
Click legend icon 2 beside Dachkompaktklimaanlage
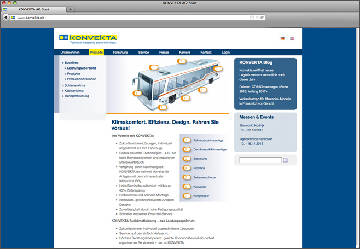[x=187, y=149]
